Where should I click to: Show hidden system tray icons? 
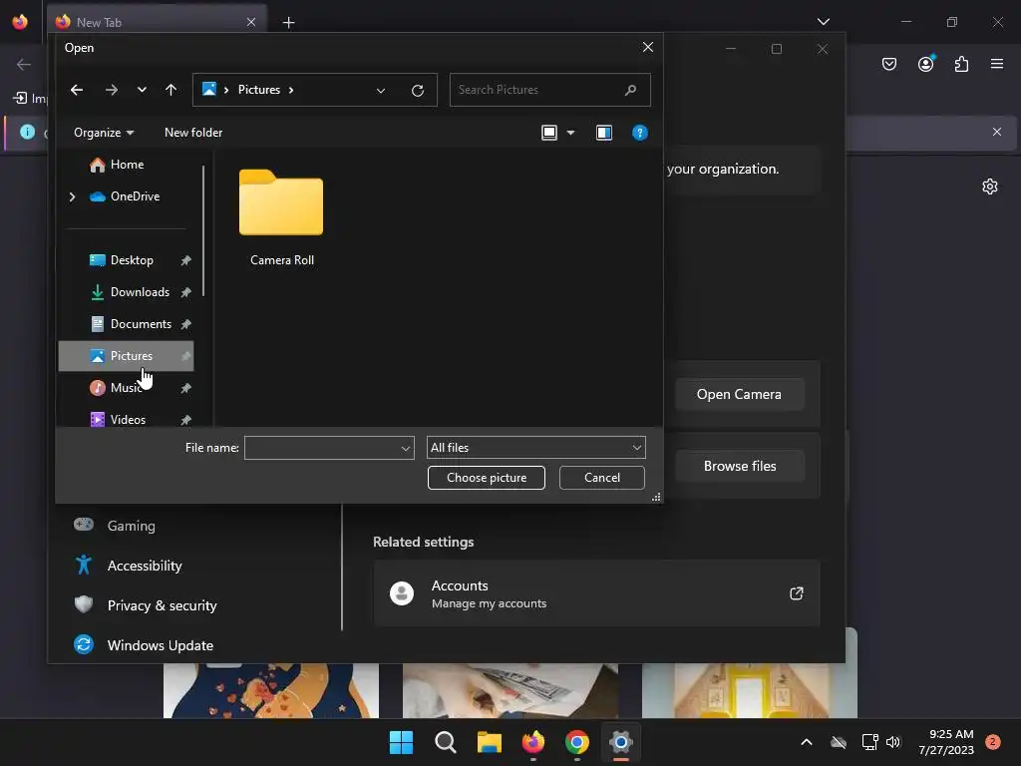click(806, 742)
